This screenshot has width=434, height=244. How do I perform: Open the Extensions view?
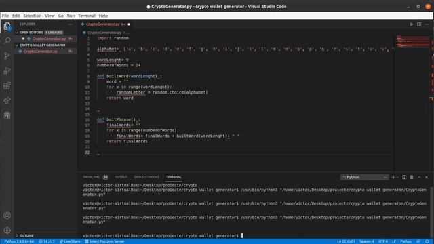pyautogui.click(x=7, y=85)
